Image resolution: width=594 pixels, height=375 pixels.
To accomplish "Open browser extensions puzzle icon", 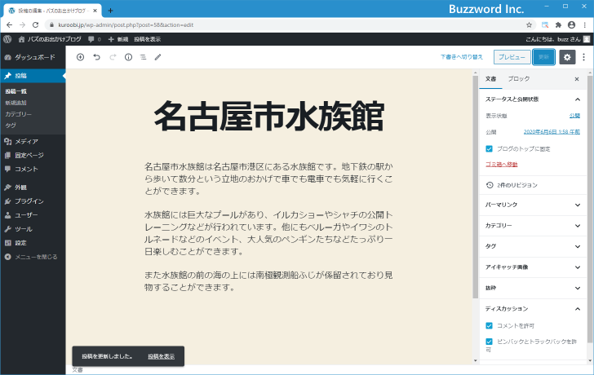I will 558,25.
